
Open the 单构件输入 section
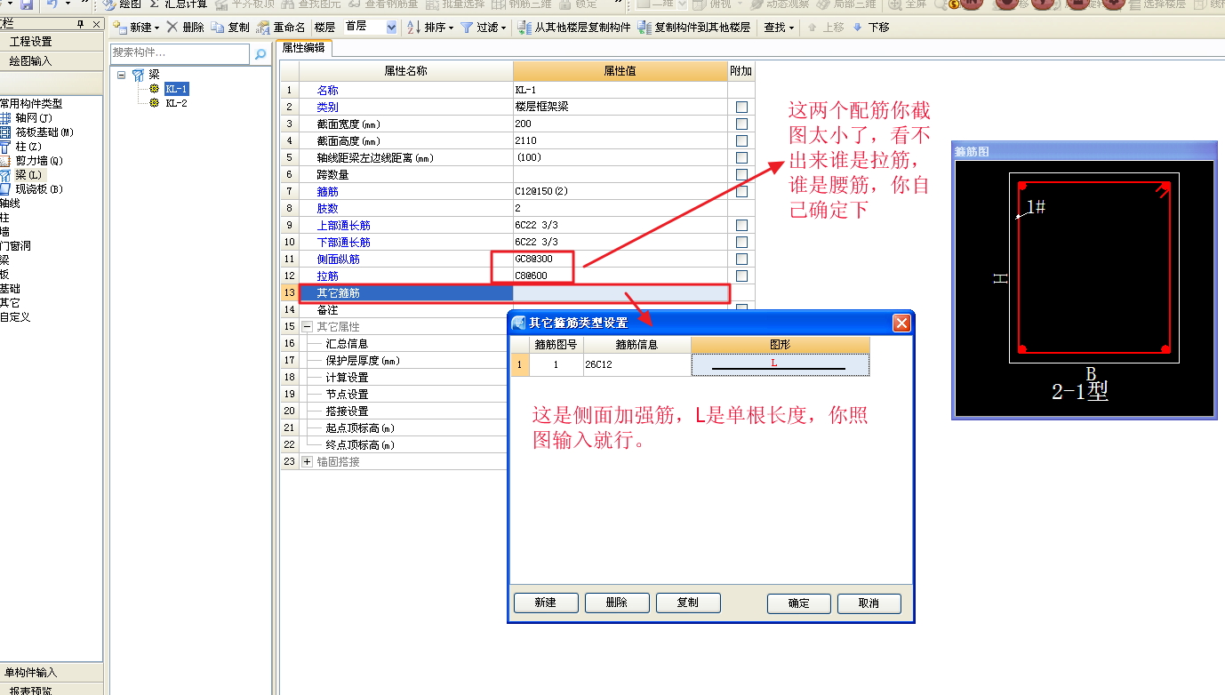pyautogui.click(x=52, y=673)
